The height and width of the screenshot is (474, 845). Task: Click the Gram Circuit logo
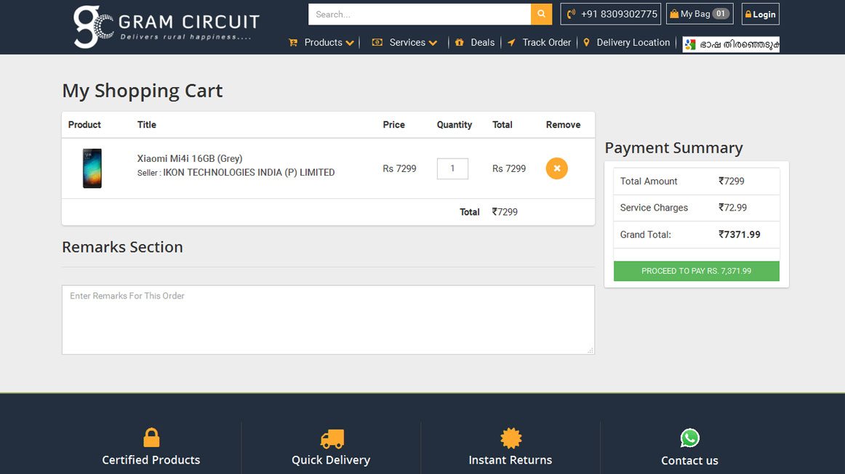click(167, 27)
